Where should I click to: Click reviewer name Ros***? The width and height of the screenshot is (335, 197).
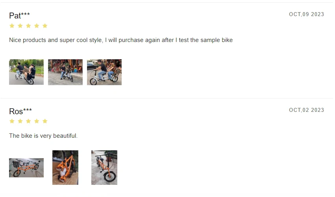pos(20,111)
